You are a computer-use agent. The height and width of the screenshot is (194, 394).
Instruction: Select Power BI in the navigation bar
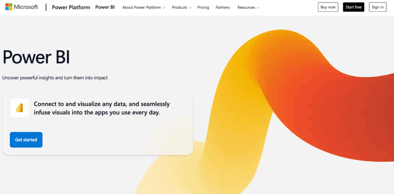[105, 7]
